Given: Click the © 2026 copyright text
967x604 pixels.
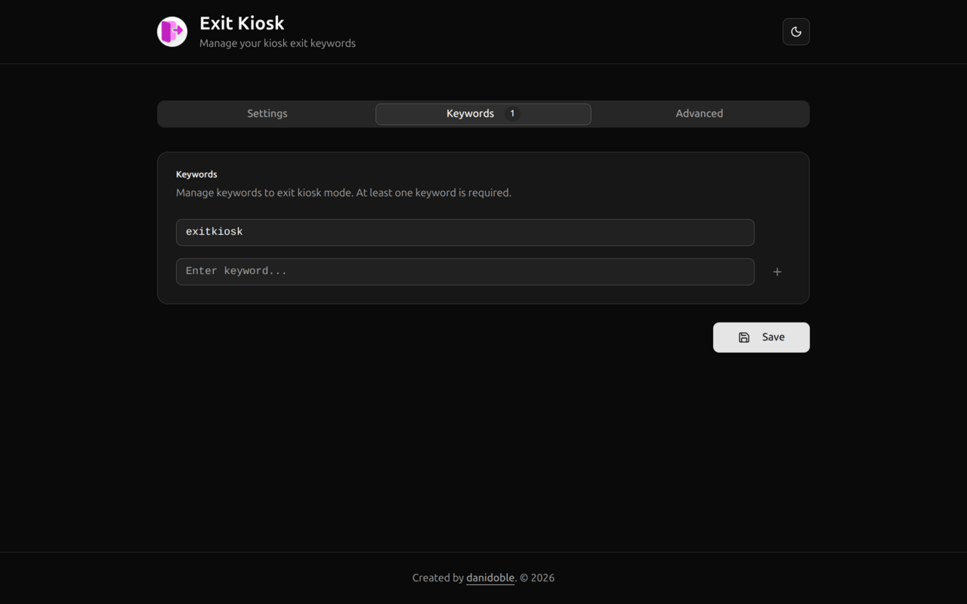Looking at the screenshot, I should click(x=537, y=578).
